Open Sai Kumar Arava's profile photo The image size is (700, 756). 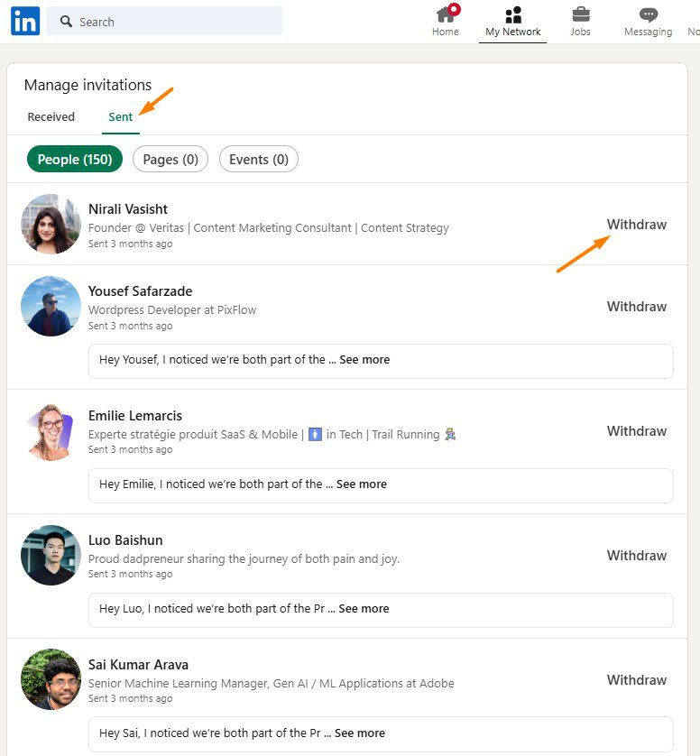click(51, 678)
